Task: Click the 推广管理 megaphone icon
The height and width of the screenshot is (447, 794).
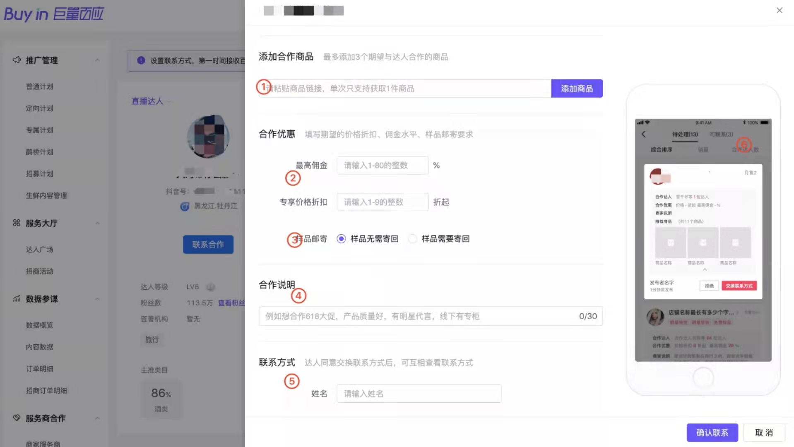Action: pyautogui.click(x=17, y=60)
